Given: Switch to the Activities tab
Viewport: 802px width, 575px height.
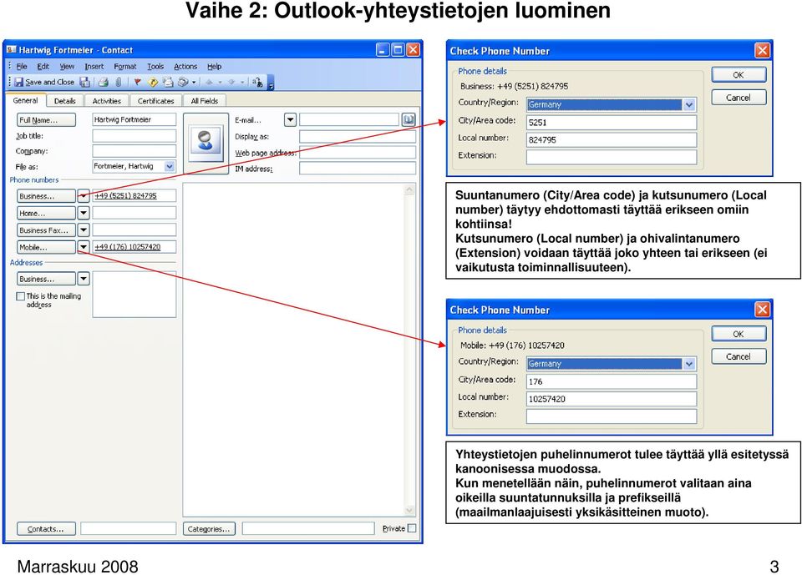Looking at the screenshot, I should pos(106,101).
